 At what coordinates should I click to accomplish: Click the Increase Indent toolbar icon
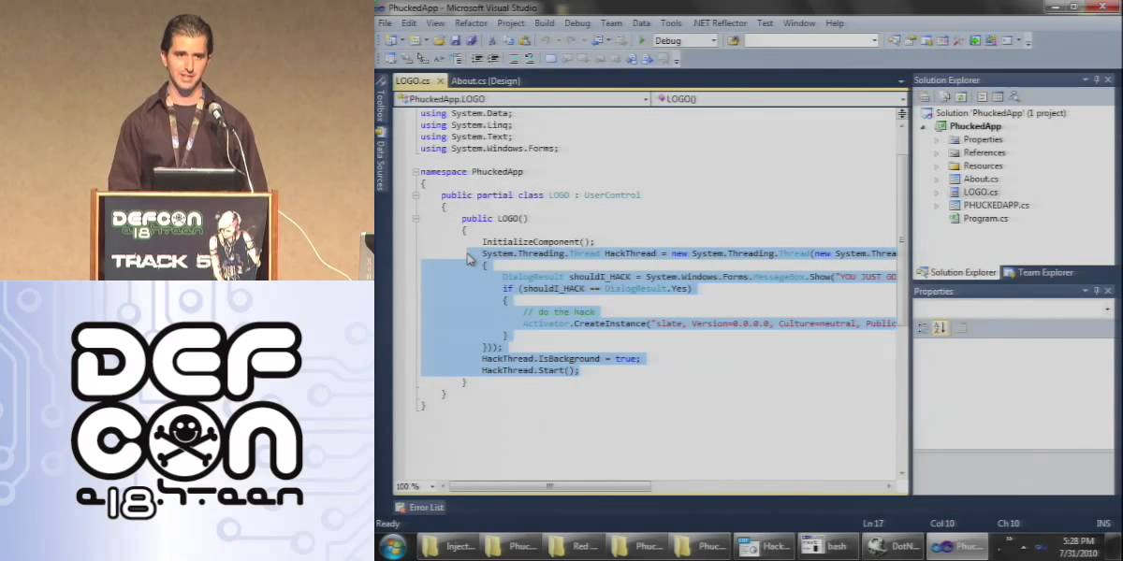click(x=493, y=59)
